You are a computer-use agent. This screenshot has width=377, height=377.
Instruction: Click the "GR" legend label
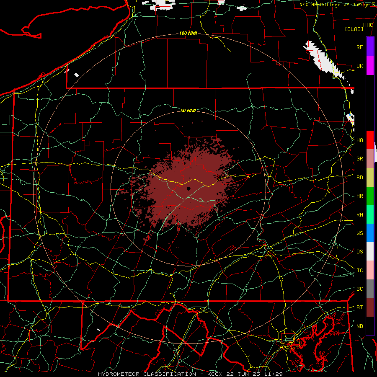359,159
